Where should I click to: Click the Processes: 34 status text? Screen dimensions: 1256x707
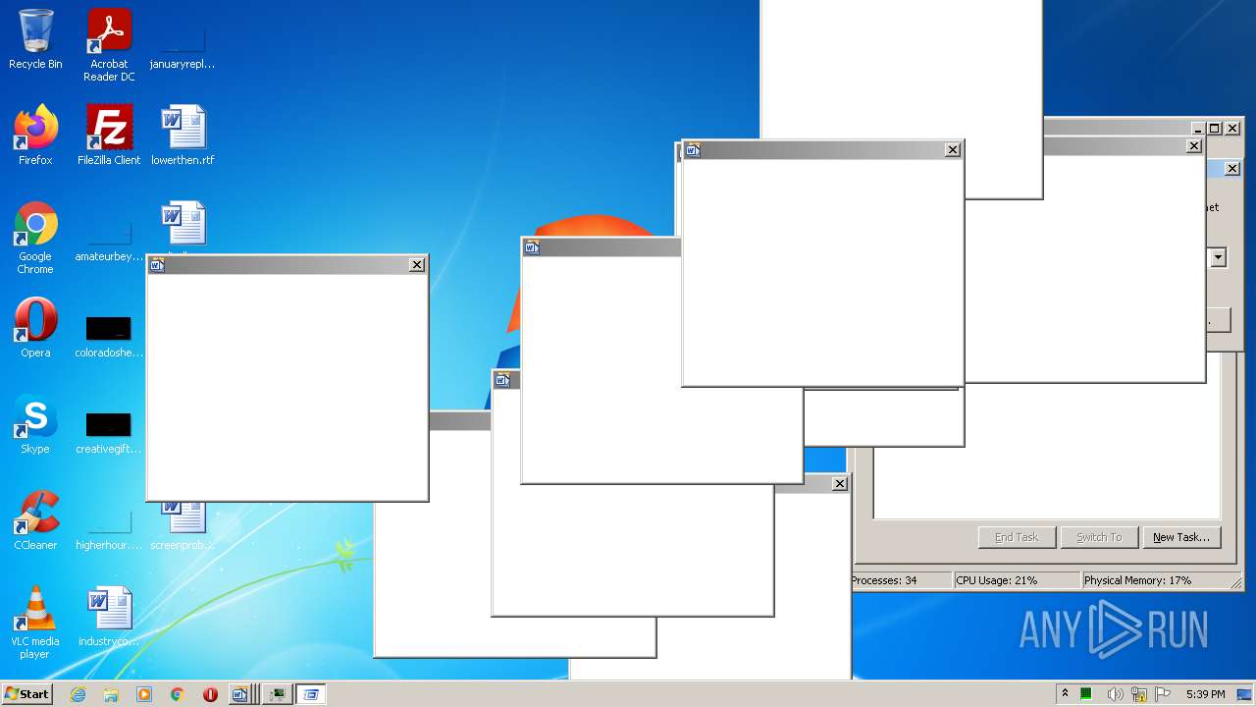click(x=884, y=580)
